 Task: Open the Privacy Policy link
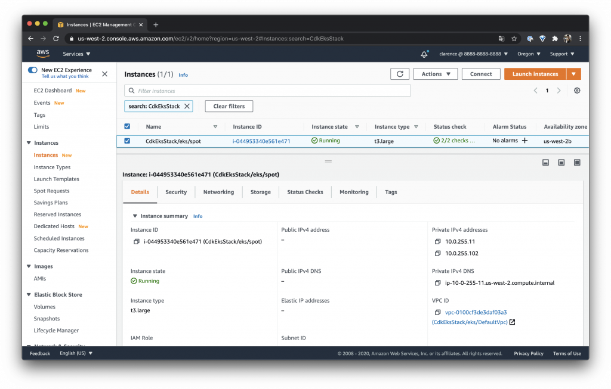click(529, 353)
